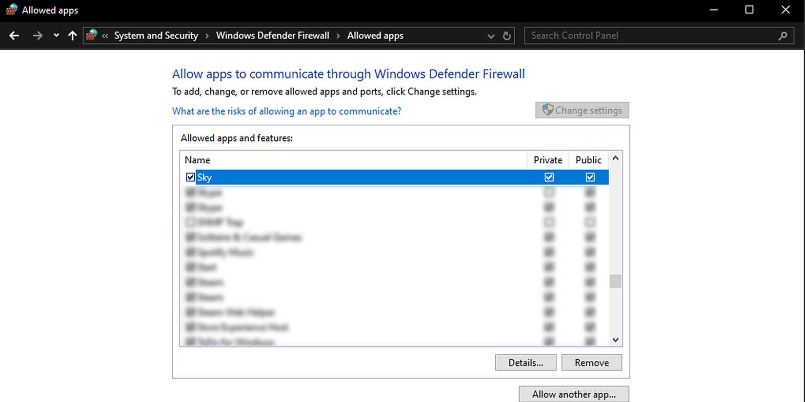Toggle Sky Private network checkbox
The height and width of the screenshot is (402, 805).
tap(549, 177)
